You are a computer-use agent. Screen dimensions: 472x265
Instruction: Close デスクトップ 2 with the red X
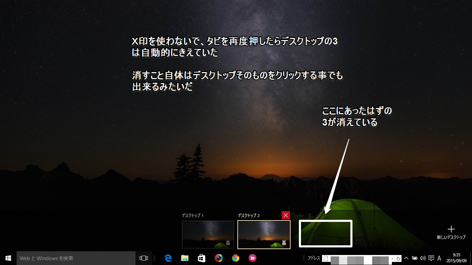pos(286,216)
